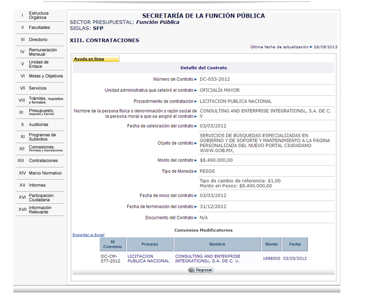Click the Exportar a Excel link
The width and height of the screenshot is (365, 298).
pos(88,235)
